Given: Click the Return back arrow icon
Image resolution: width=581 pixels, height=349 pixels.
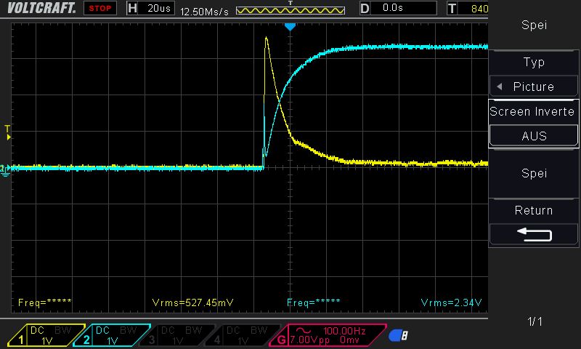Looking at the screenshot, I should [535, 234].
